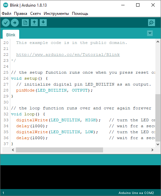Open the Файл menu
This screenshot has height=196, width=161.
6,14
